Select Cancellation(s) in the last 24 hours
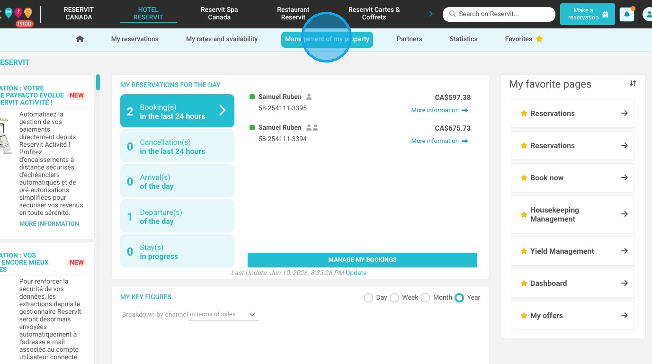 click(x=177, y=146)
